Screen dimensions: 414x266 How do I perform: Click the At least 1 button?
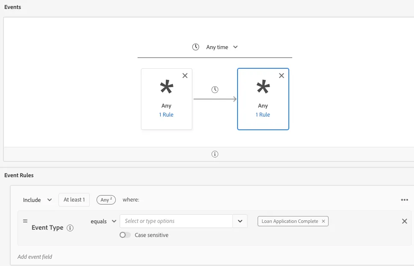click(74, 200)
